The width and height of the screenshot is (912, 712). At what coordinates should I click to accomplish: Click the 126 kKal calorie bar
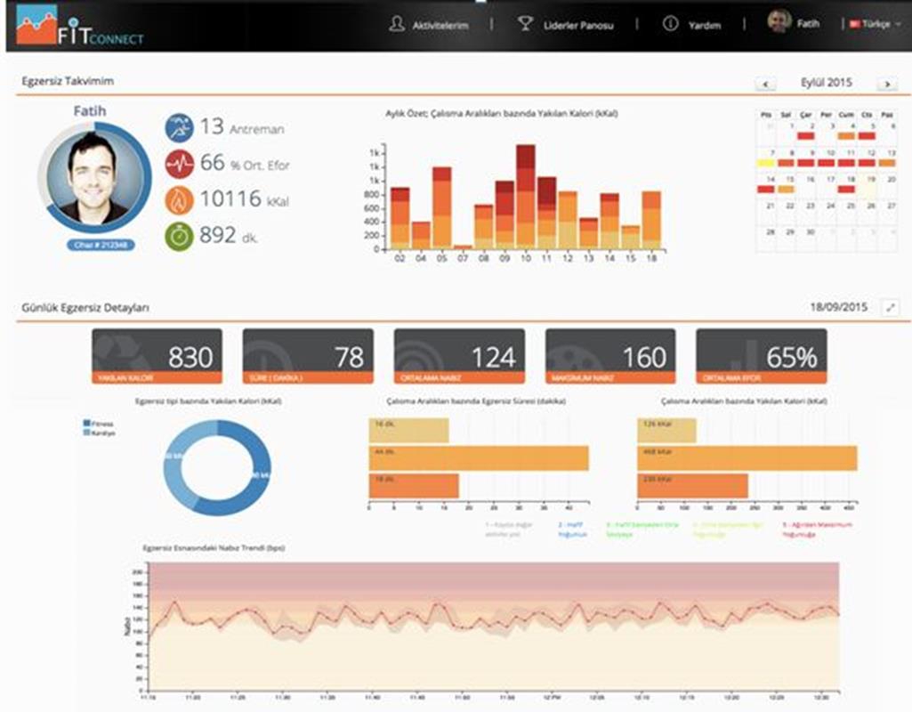(x=667, y=431)
